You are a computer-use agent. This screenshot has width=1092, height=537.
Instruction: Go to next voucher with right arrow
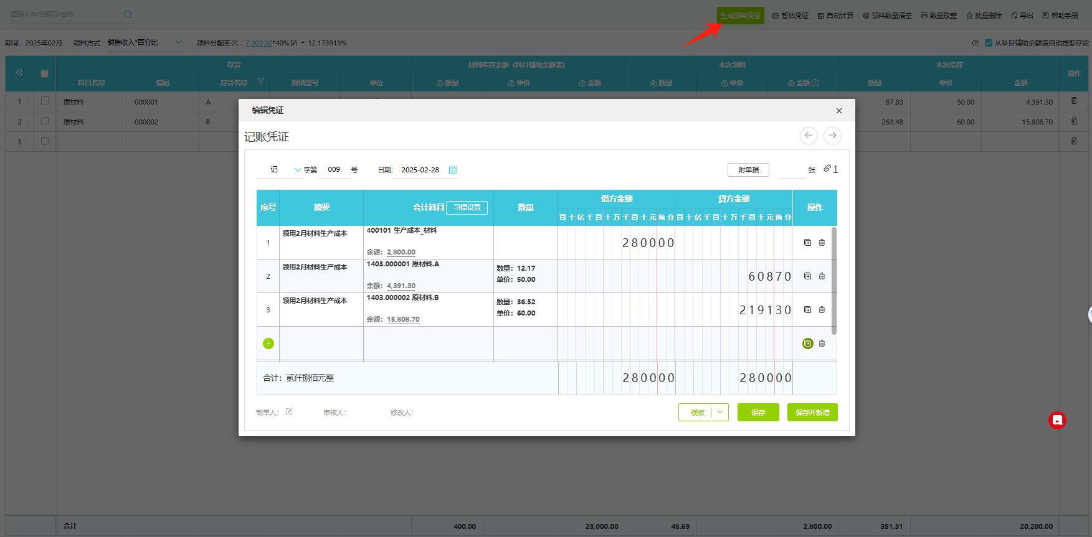click(x=832, y=136)
